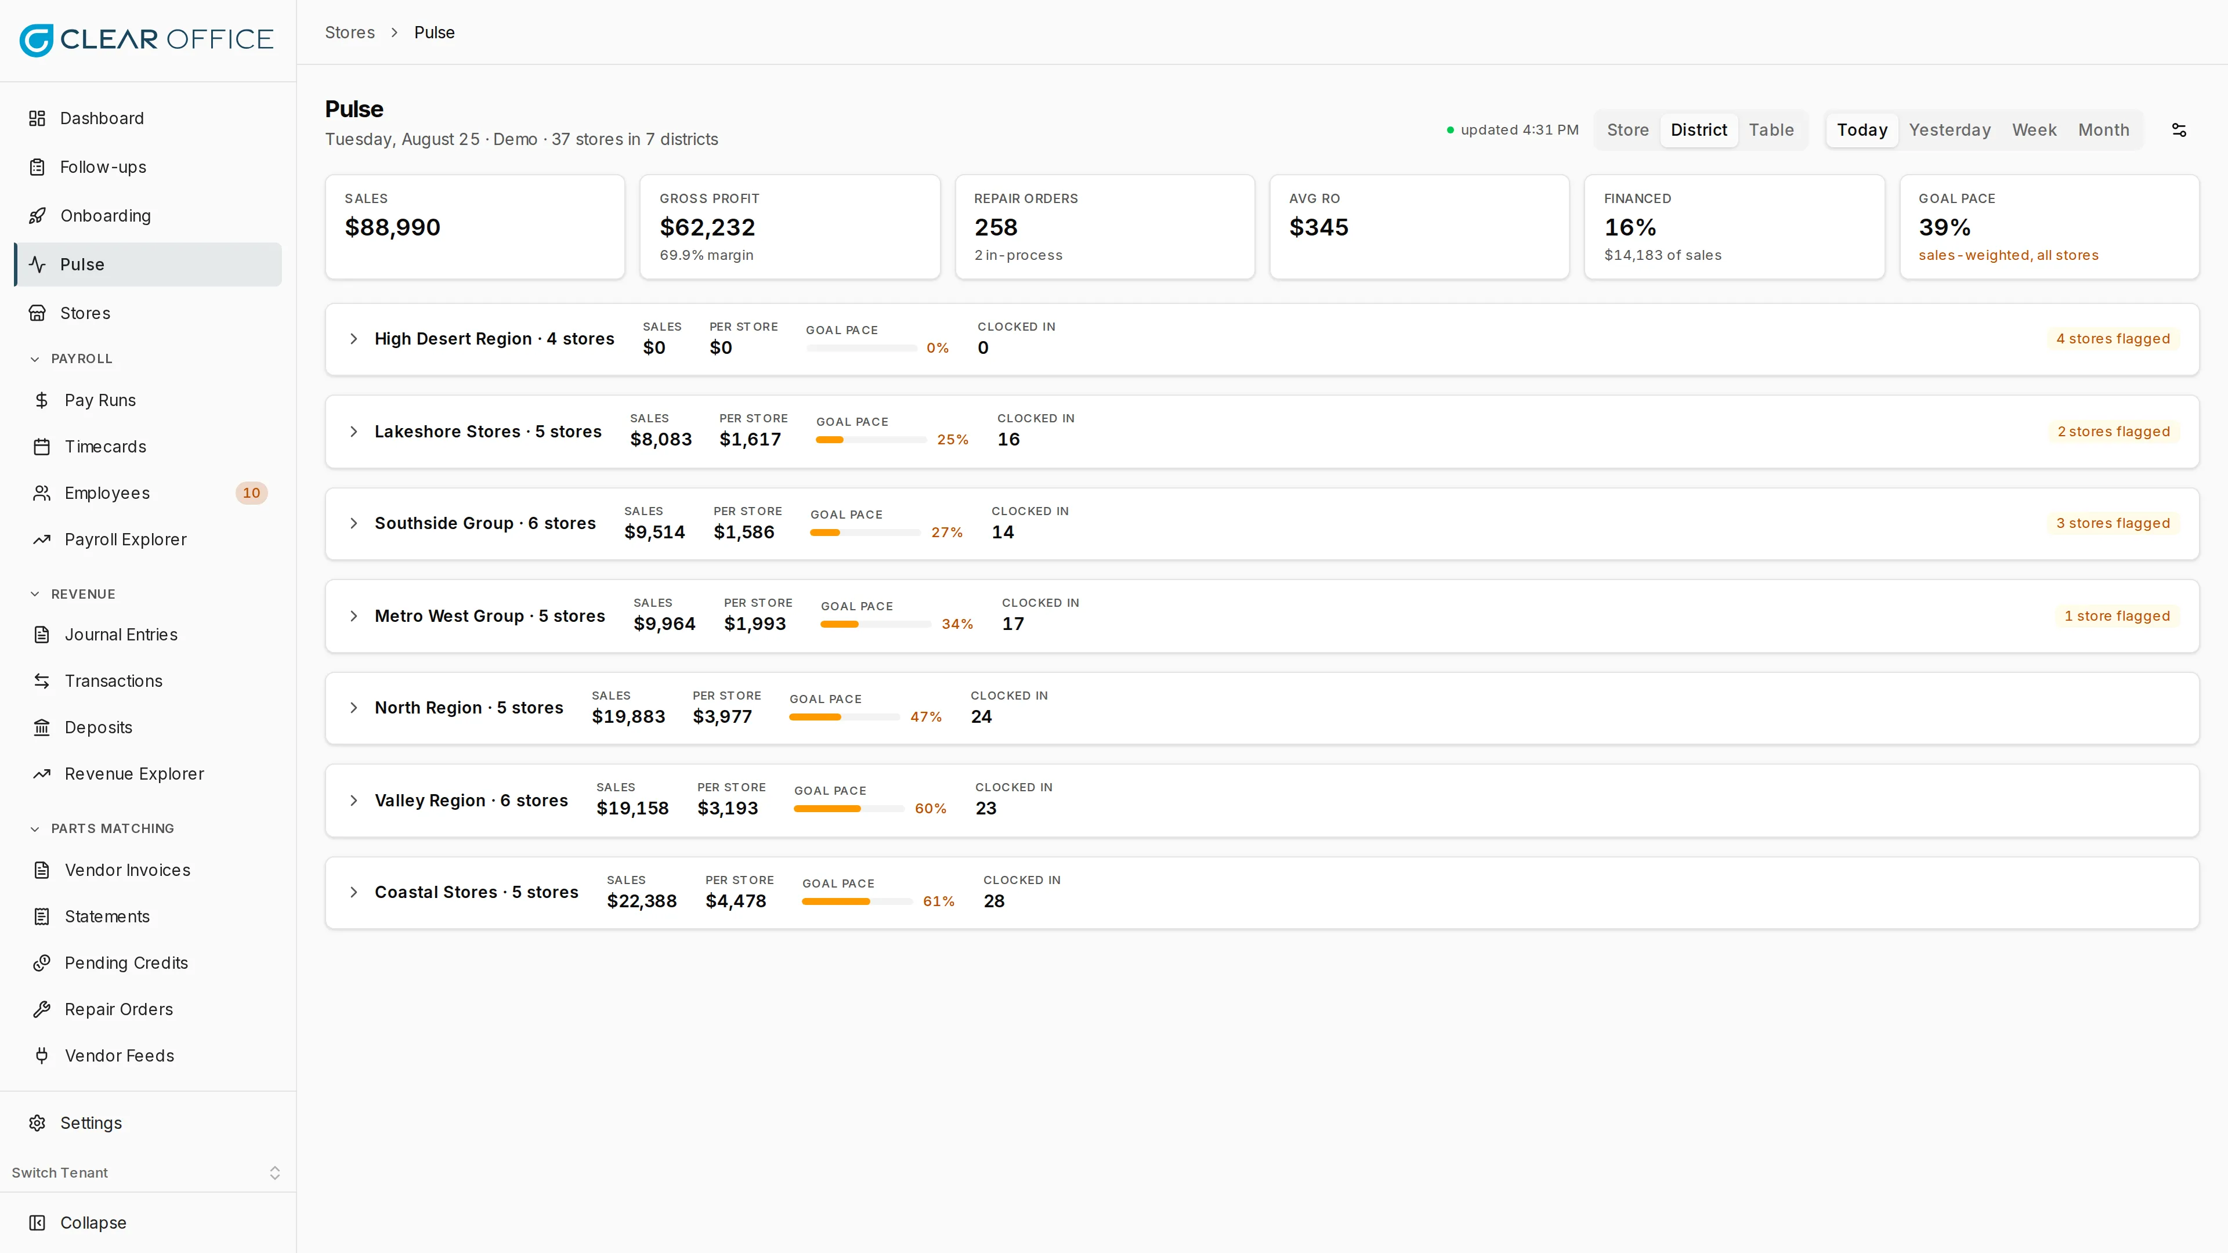Click the Pending Credits link icon

[x=42, y=964]
